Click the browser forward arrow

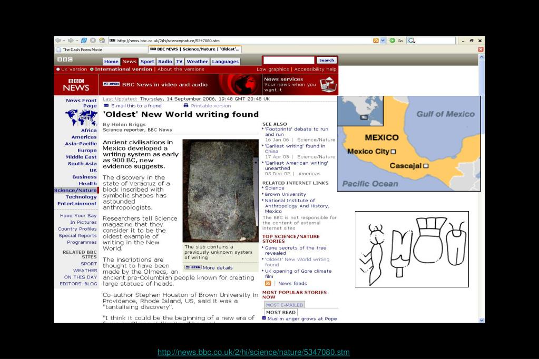point(71,41)
